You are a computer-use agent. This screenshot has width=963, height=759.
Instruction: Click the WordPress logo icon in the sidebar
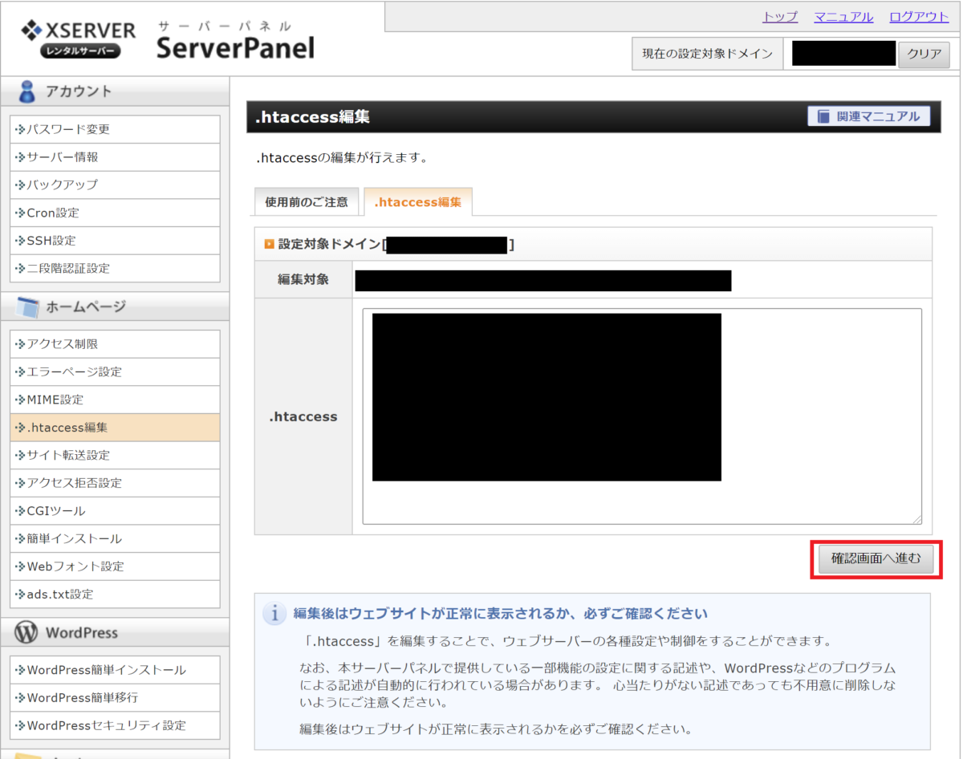coord(25,632)
